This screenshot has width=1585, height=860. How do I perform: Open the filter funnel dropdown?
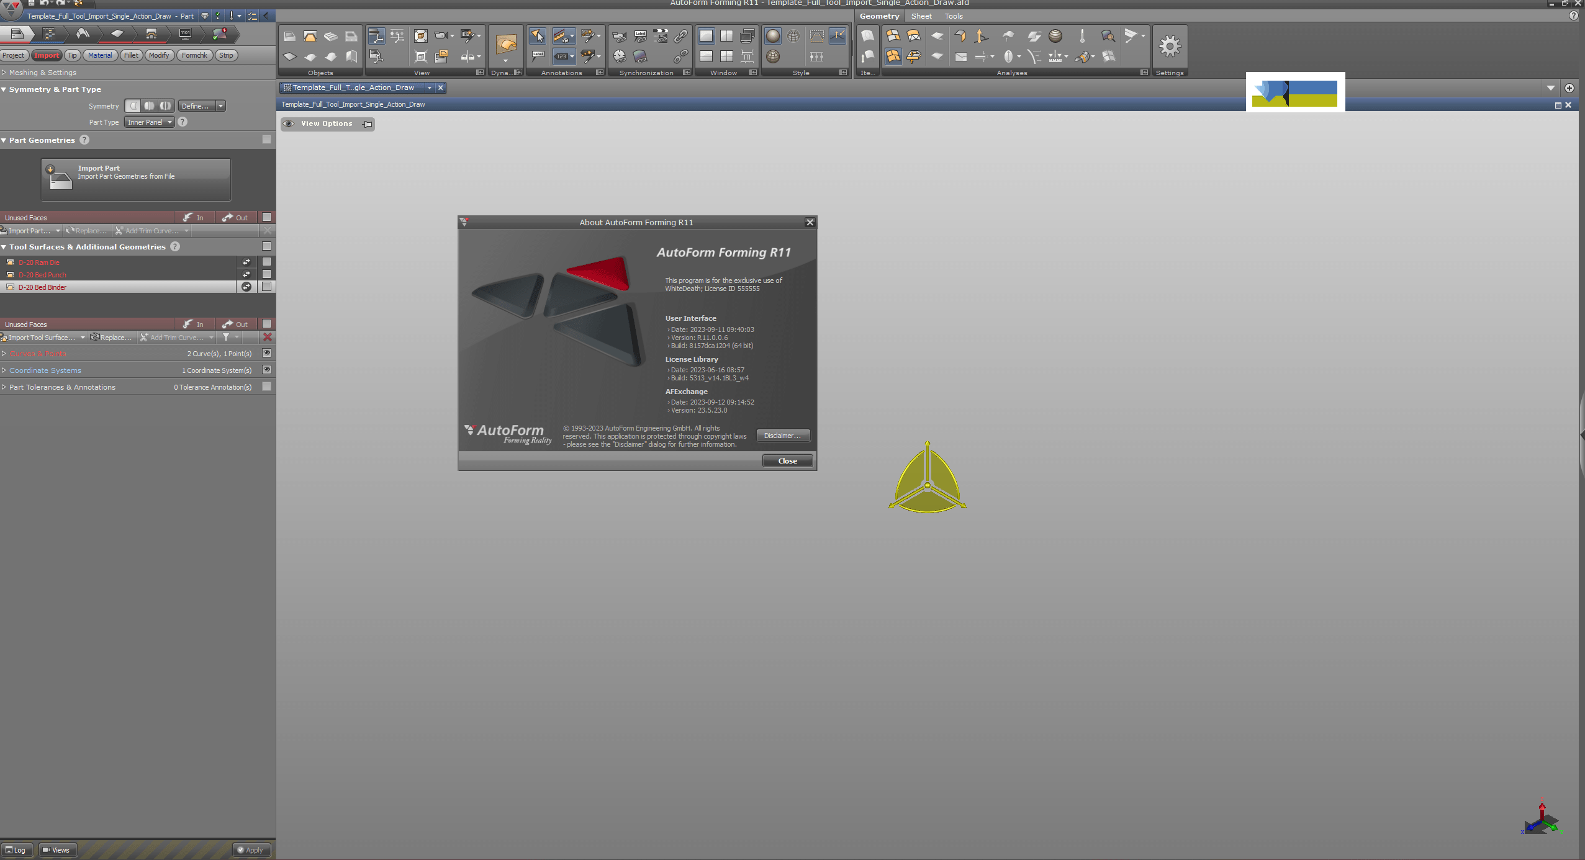pos(230,337)
